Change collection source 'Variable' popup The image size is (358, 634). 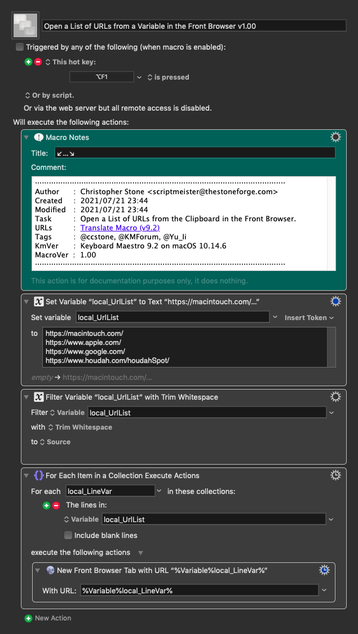[x=81, y=519]
